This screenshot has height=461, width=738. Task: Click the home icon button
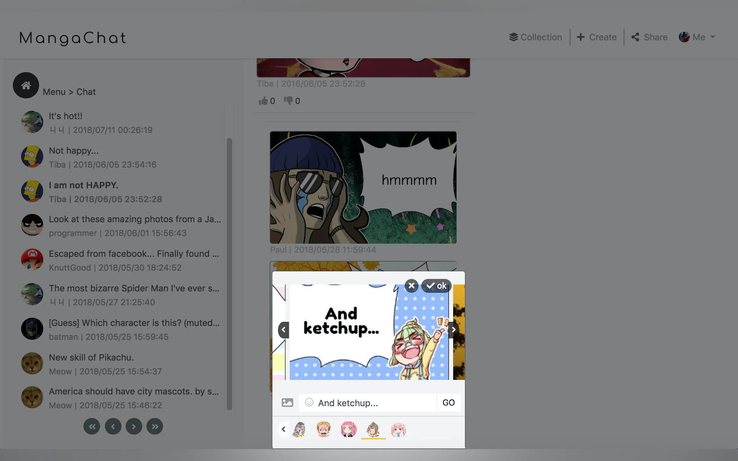coord(26,85)
